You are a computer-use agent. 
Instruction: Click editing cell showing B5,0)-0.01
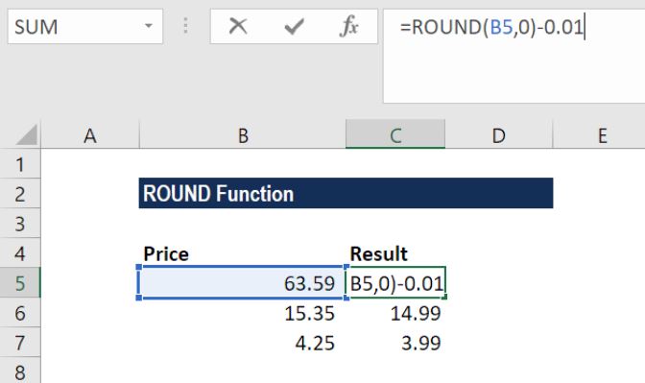[395, 282]
